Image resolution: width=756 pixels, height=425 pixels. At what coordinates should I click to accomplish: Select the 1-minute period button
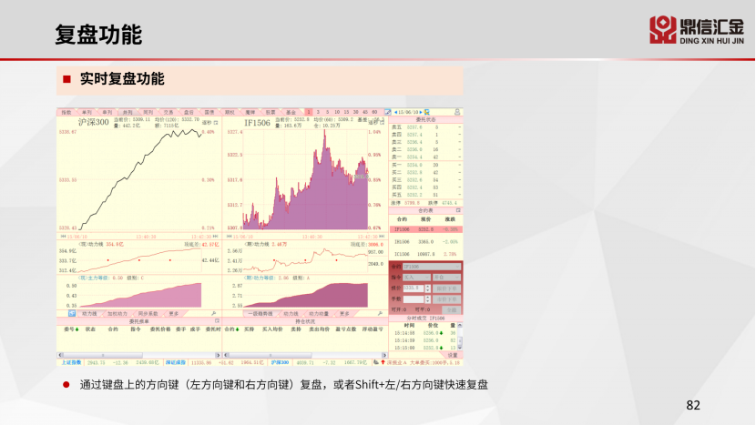click(x=310, y=112)
